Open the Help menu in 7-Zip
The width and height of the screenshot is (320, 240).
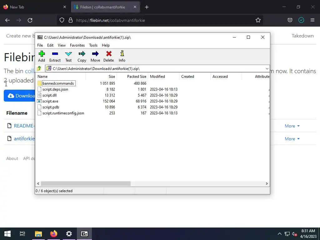106,45
